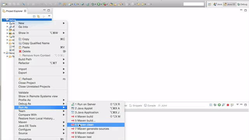Select 4 Maven build
Screen dimensions: 249x140
(x=96, y=117)
